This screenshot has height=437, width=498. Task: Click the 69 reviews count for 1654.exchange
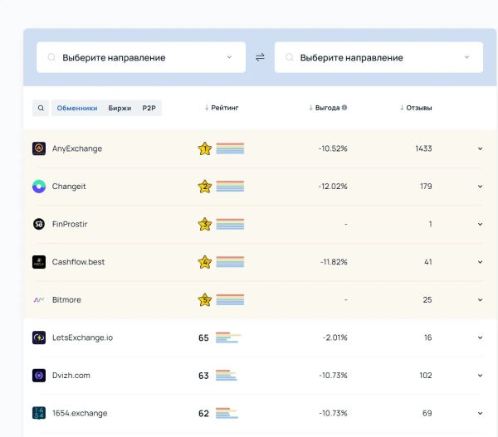point(427,413)
